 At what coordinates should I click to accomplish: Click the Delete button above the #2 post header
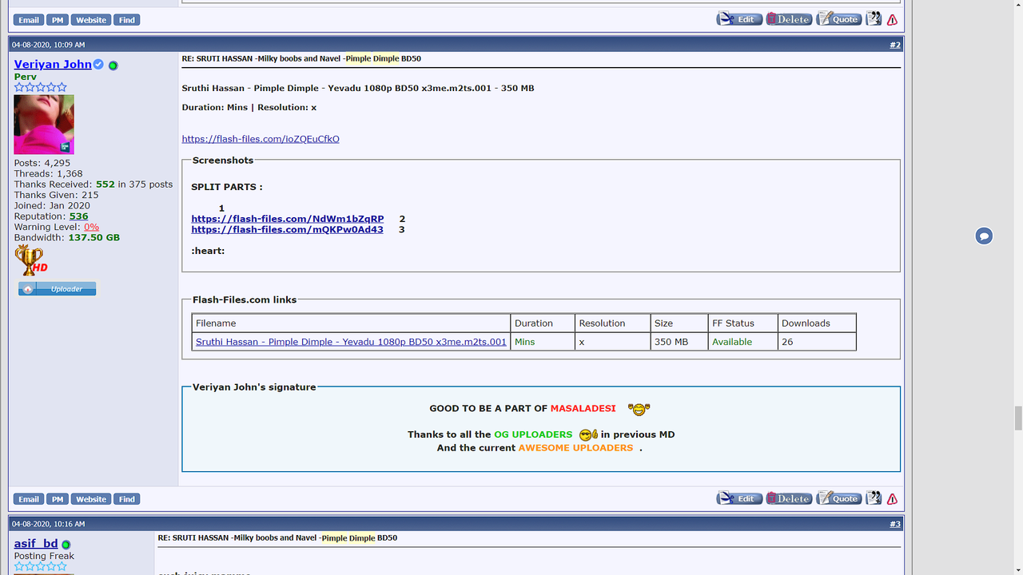[x=789, y=19]
